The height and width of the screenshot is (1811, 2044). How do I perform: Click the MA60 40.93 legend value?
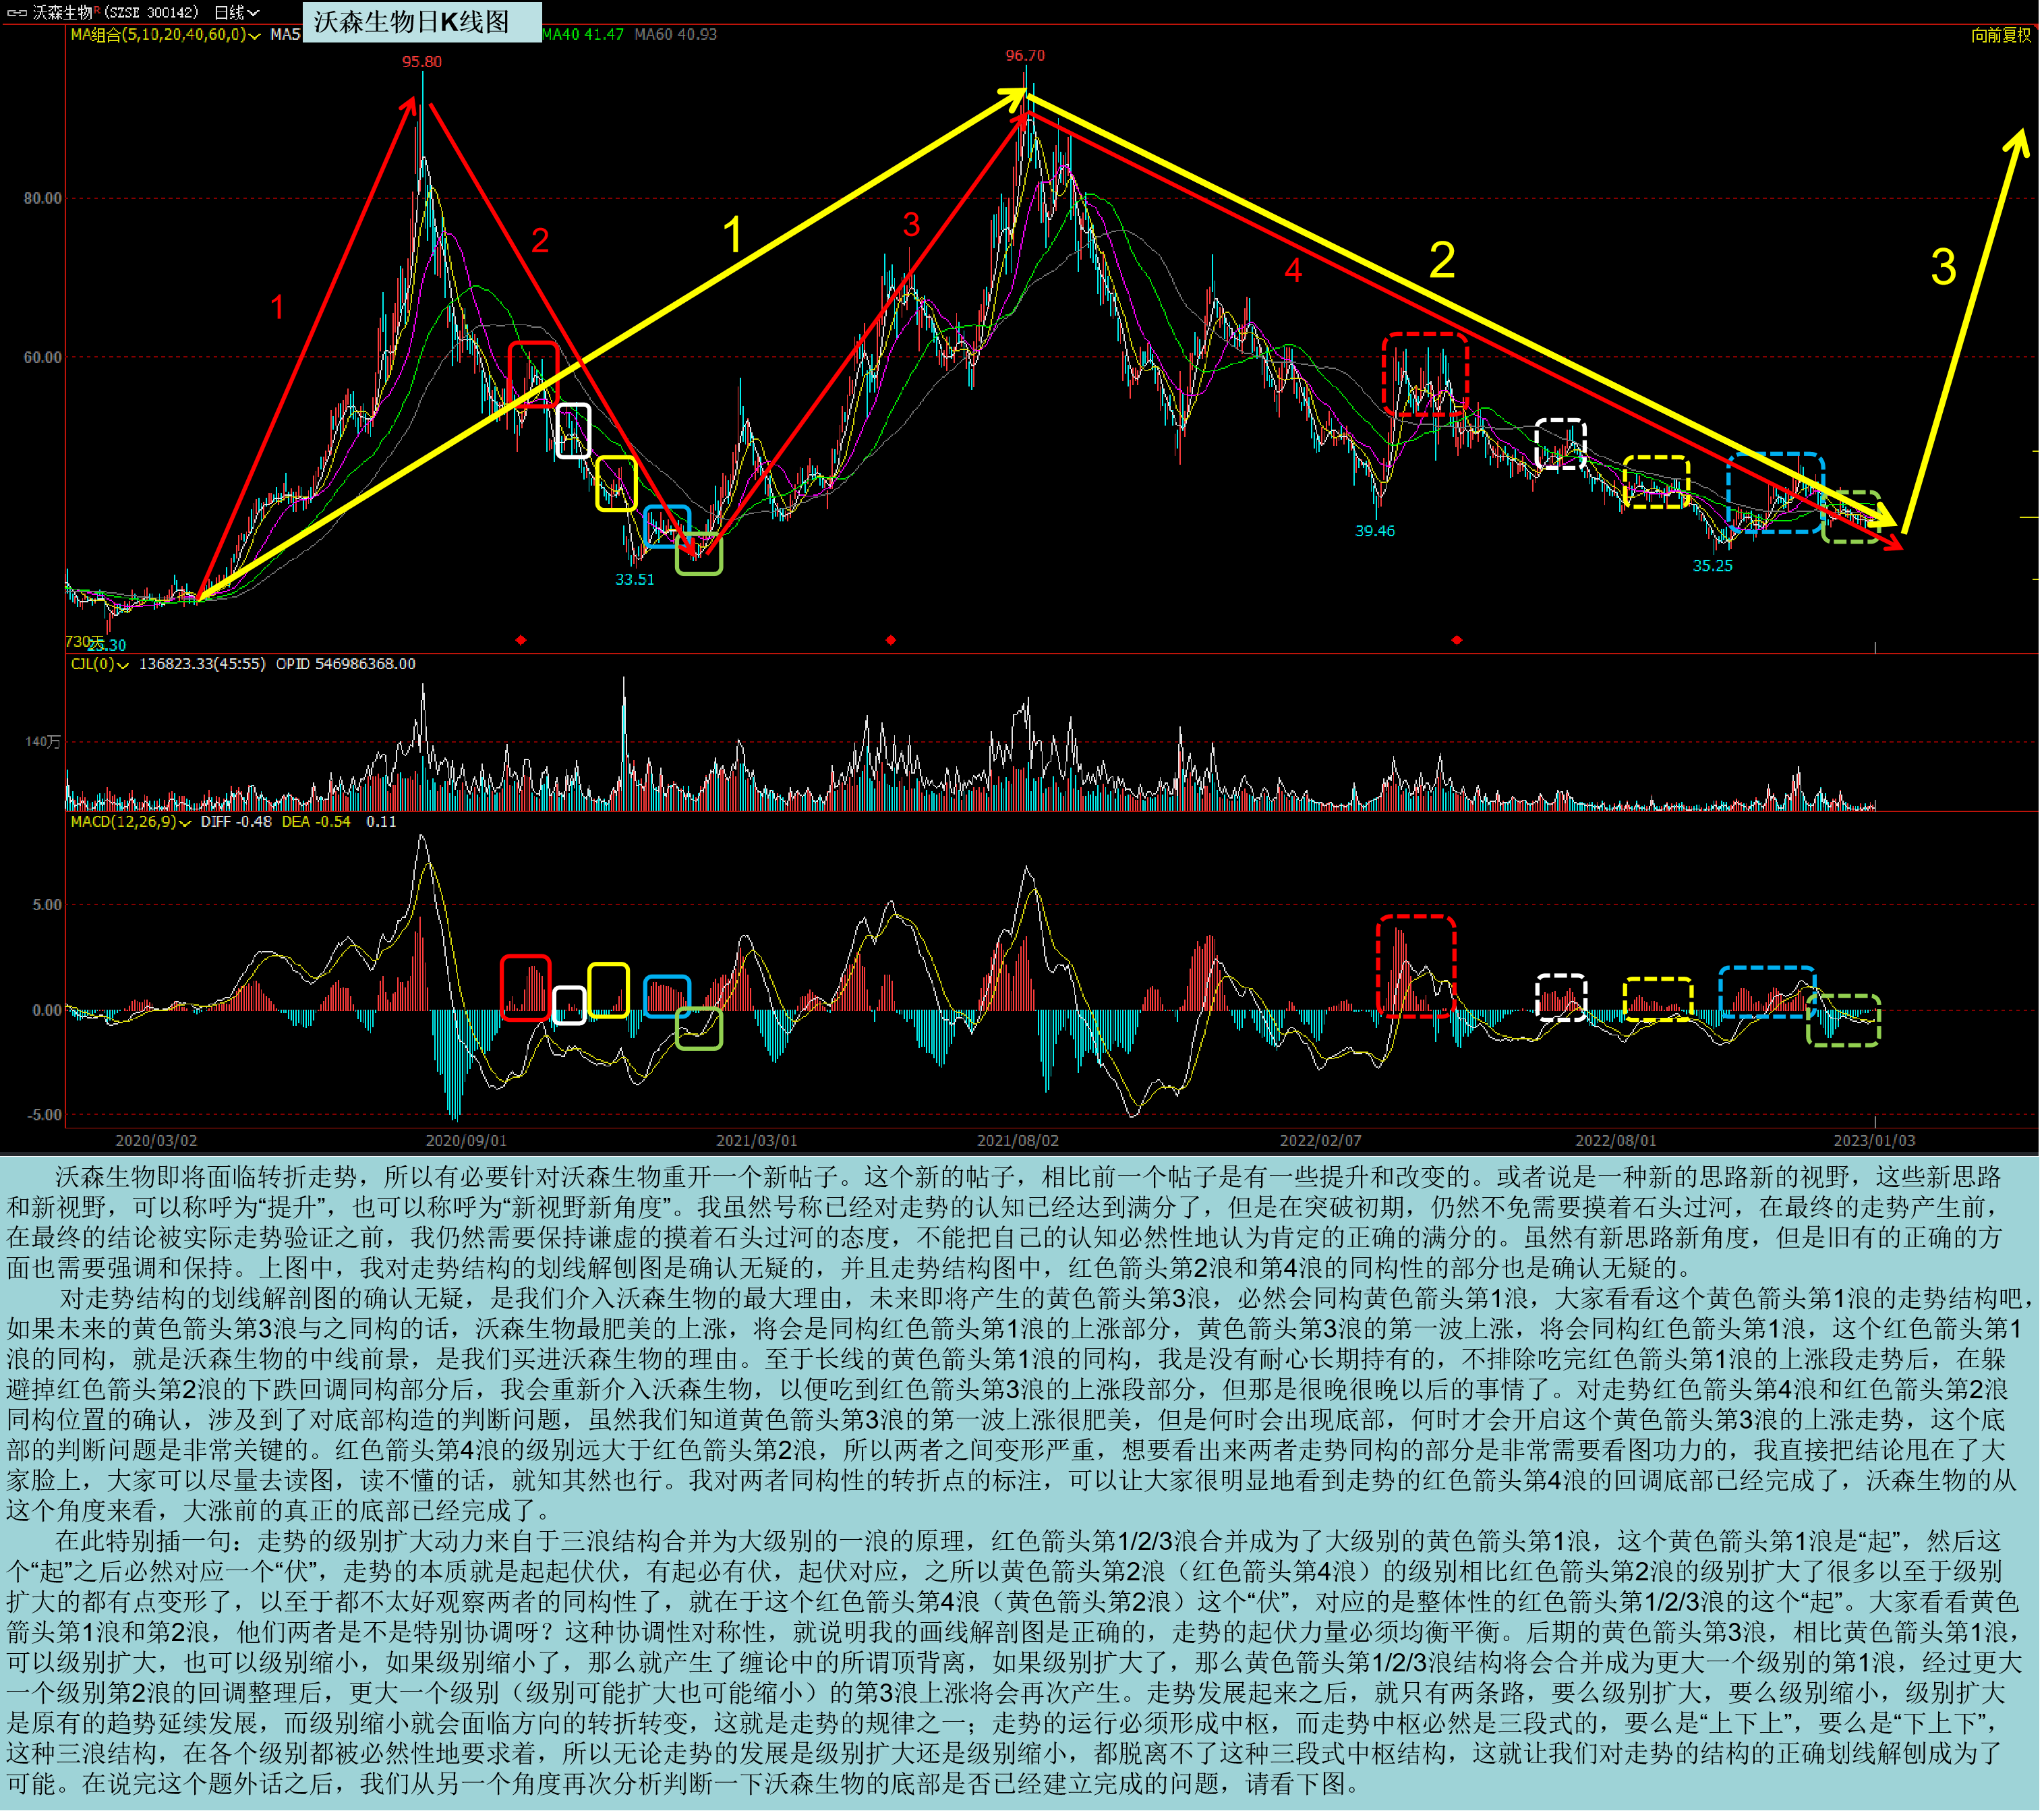(675, 35)
